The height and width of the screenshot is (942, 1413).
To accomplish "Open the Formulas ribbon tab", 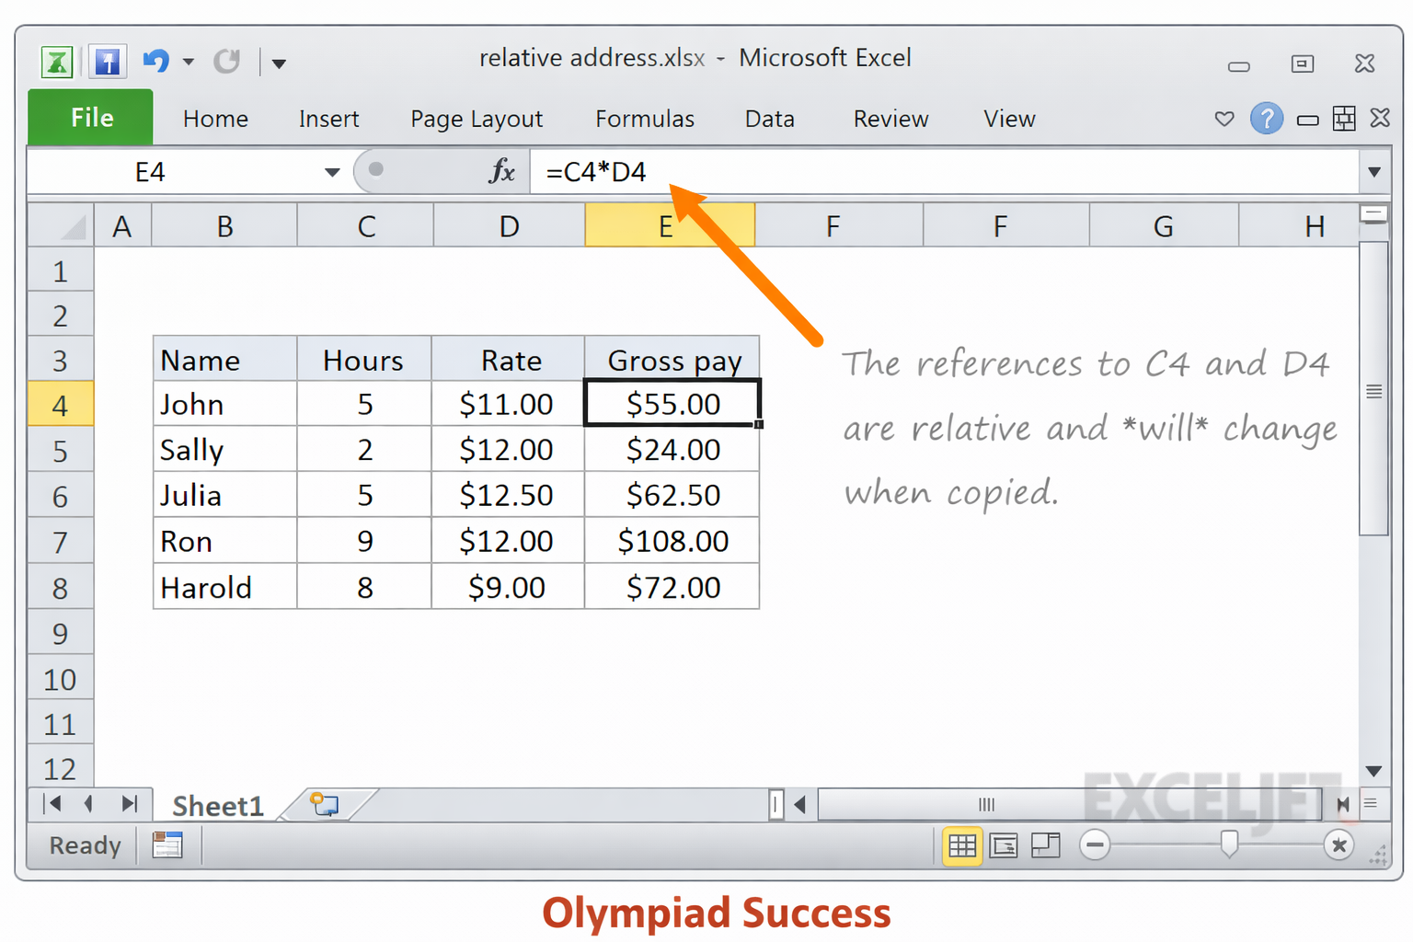I will [x=644, y=119].
